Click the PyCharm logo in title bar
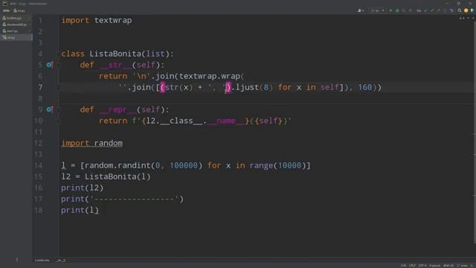Viewport: 476px width, 268px height. pos(4,3)
